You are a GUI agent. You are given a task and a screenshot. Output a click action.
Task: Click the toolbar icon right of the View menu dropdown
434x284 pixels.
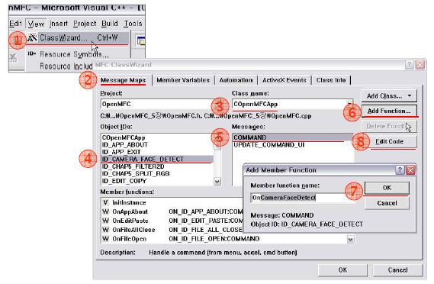140,41
